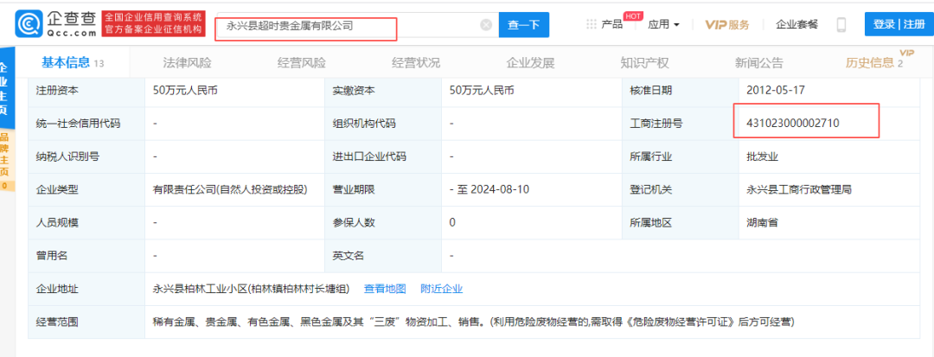934x357 pixels.
Task: Click the mobile phone icon in header
Action: pyautogui.click(x=841, y=25)
